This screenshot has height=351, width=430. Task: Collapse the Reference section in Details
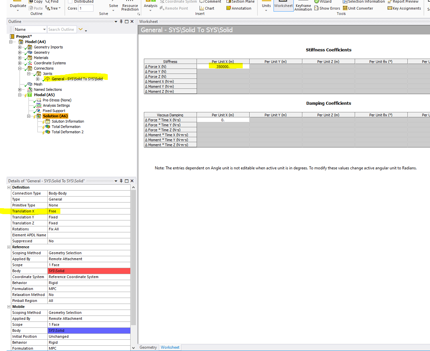point(9,247)
